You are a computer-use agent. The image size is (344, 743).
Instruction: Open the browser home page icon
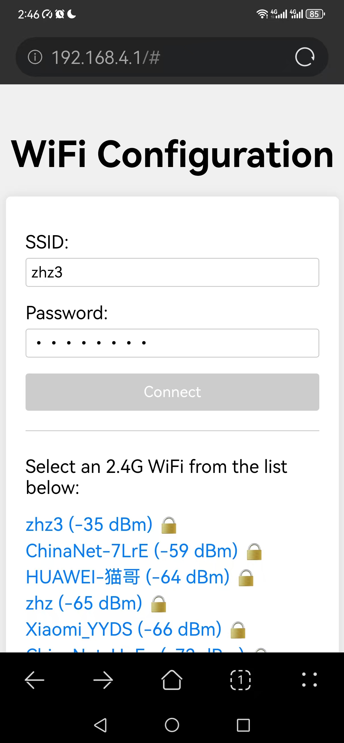[x=172, y=680]
